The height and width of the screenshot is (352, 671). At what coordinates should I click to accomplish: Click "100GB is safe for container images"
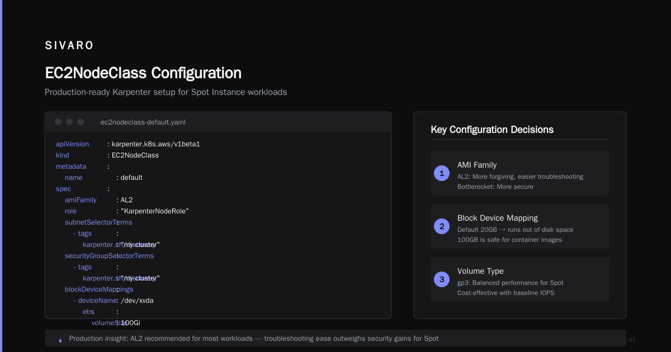point(509,240)
